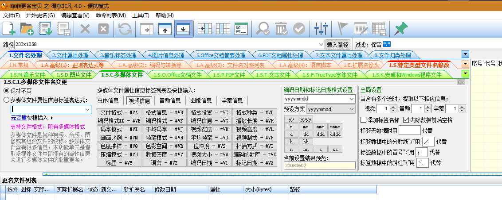Open the sliders settings icon

coord(320,29)
